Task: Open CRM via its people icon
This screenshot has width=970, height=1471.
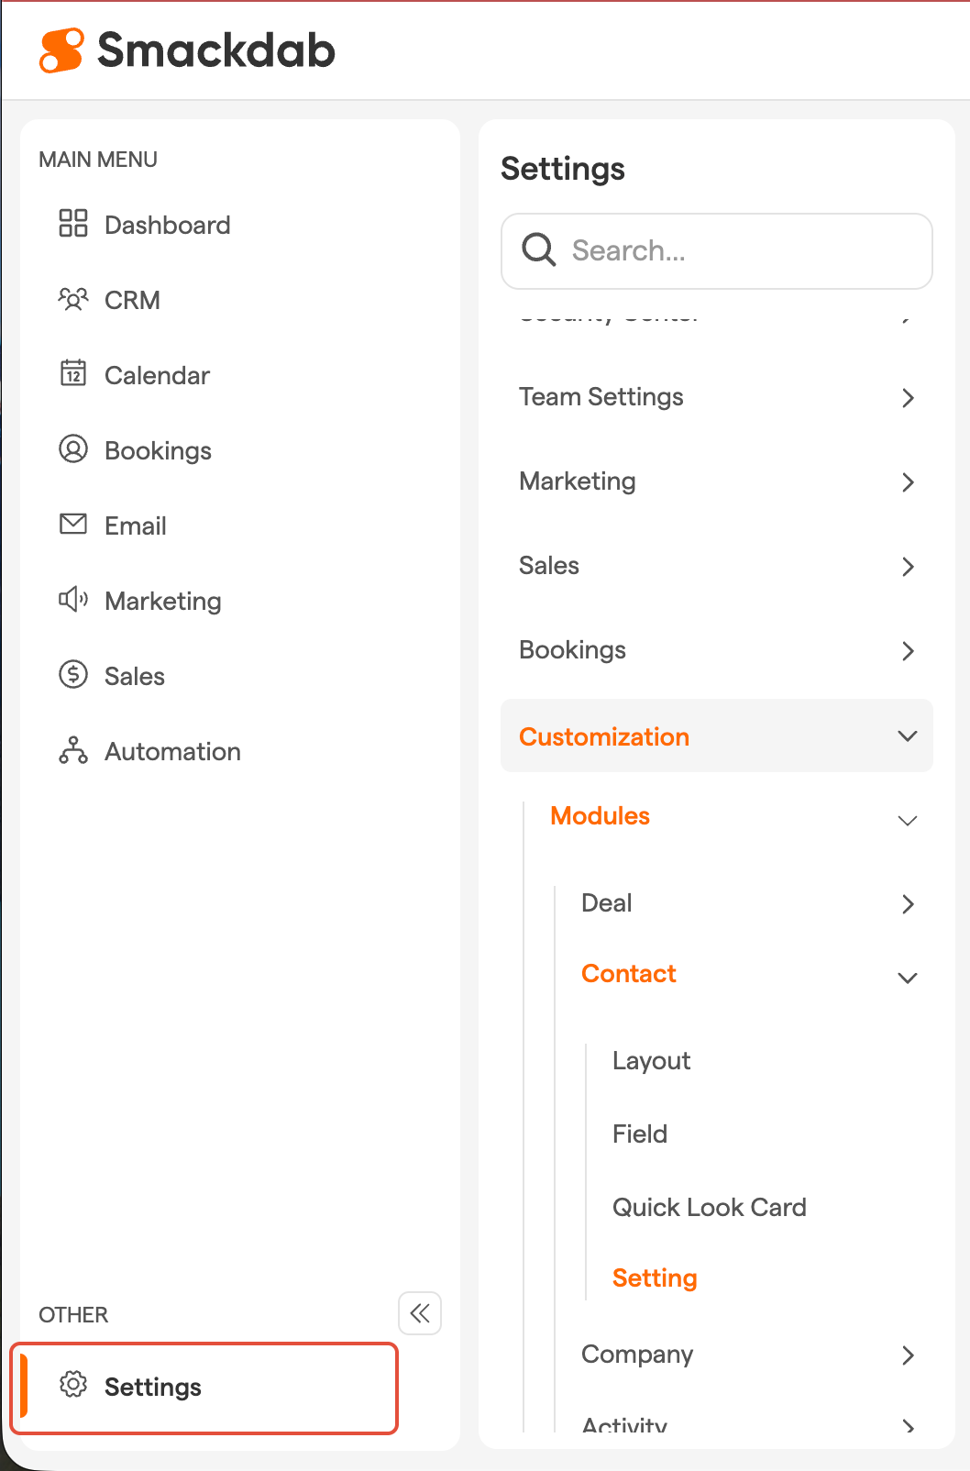Action: point(73,299)
